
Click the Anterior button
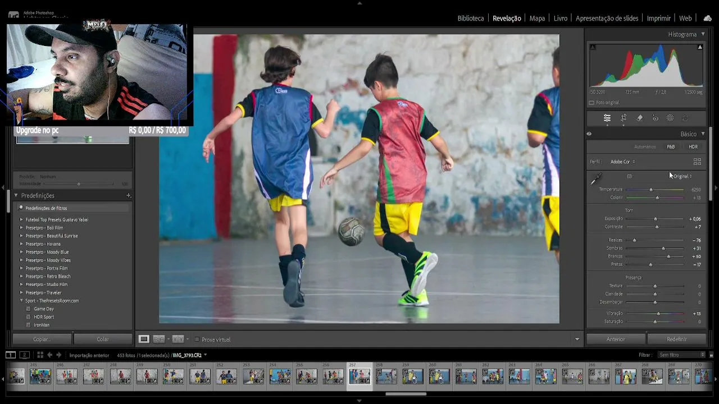pyautogui.click(x=616, y=339)
